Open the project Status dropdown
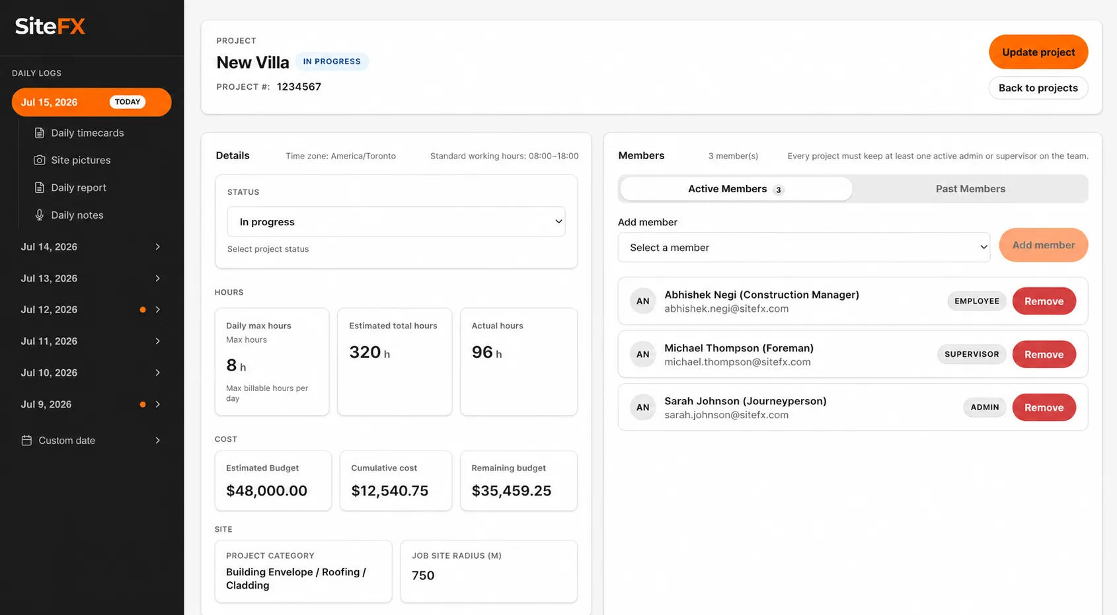Screen dimensions: 1117x615 (396, 222)
